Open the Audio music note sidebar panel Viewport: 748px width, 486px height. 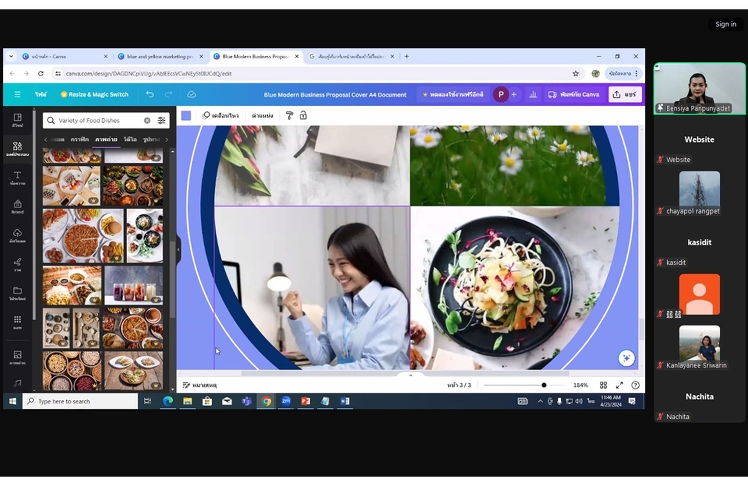coord(17,383)
